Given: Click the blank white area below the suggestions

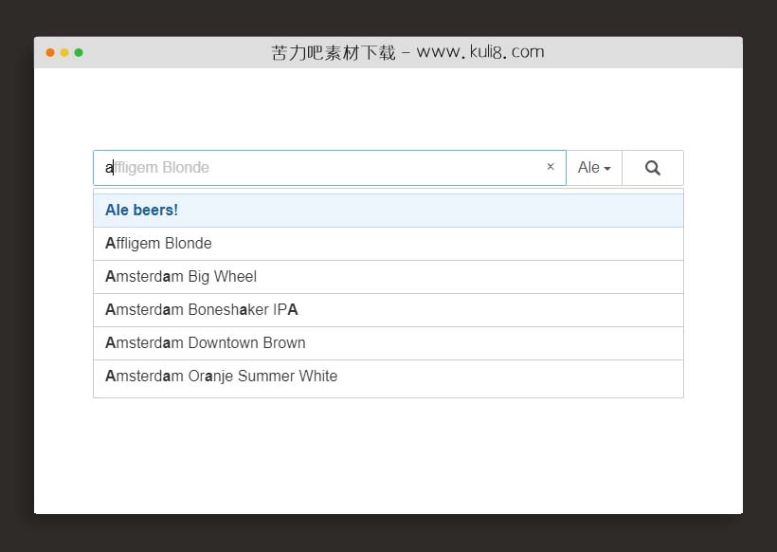Looking at the screenshot, I should pyautogui.click(x=388, y=455).
